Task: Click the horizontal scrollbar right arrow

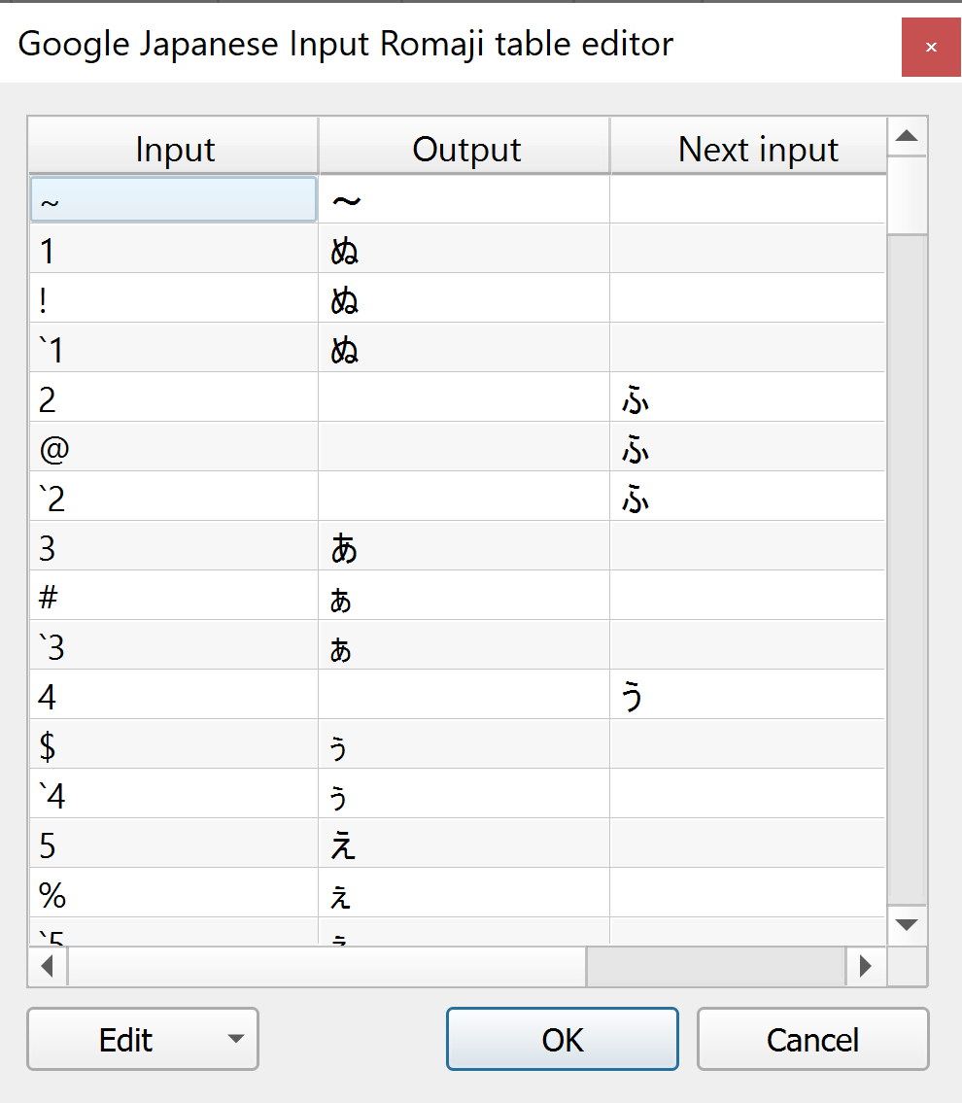Action: pos(866,966)
